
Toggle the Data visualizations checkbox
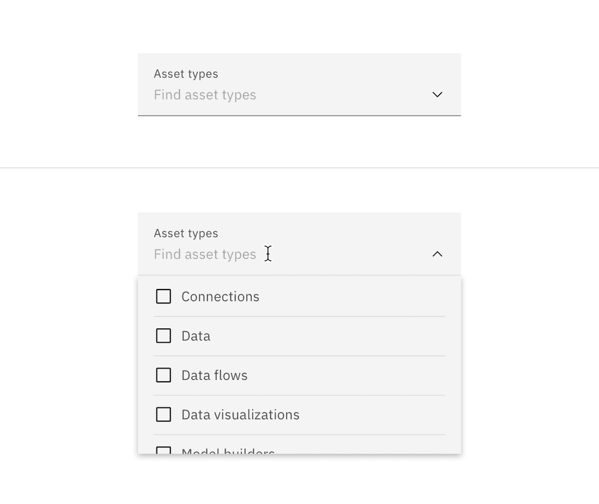(x=164, y=415)
